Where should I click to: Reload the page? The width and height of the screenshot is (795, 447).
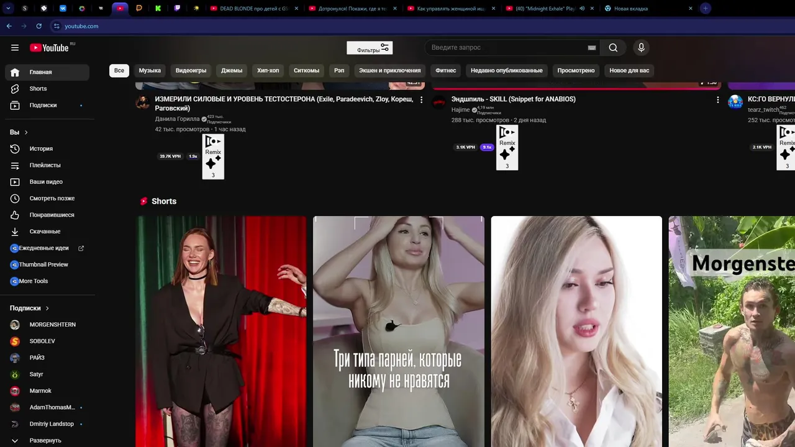pyautogui.click(x=39, y=26)
